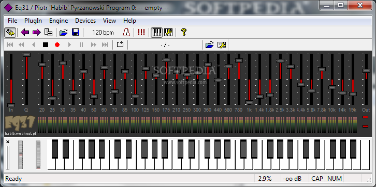Click the 120 bpm tempo field

(x=103, y=33)
